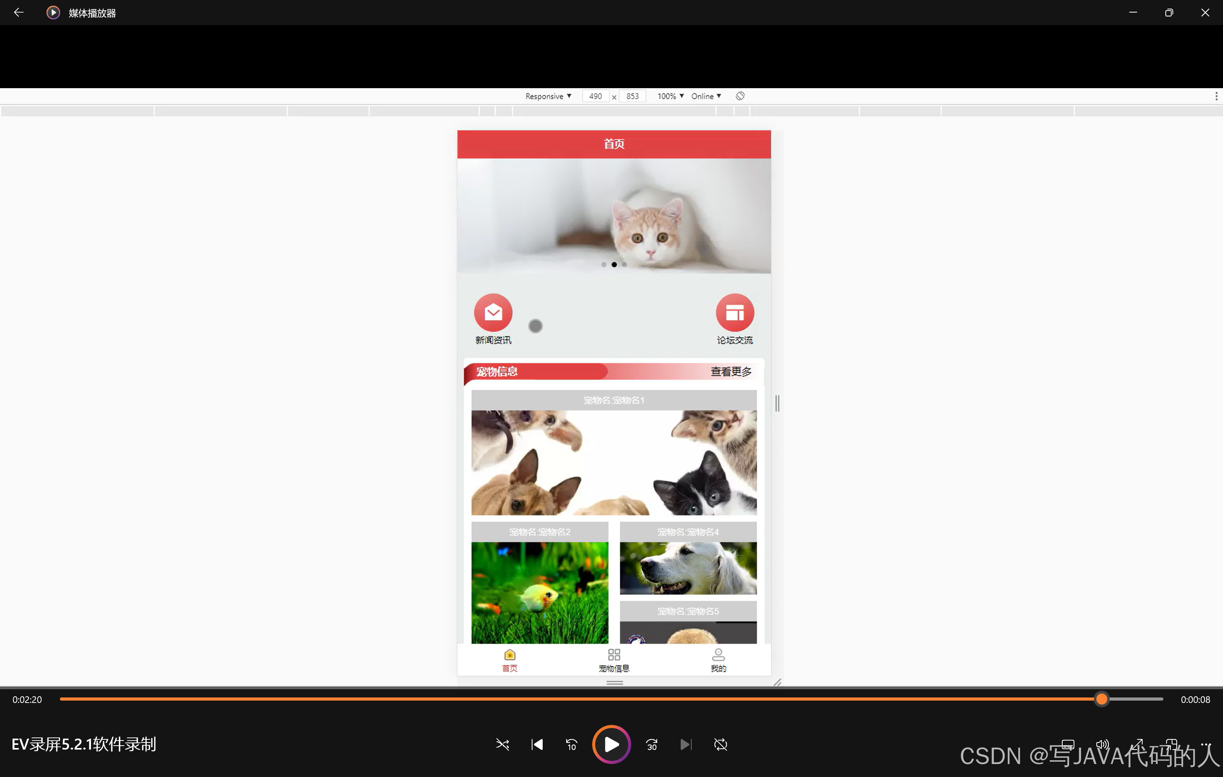Click the 宠物信息 section header
Screen dimensions: 1223x777
[497, 371]
